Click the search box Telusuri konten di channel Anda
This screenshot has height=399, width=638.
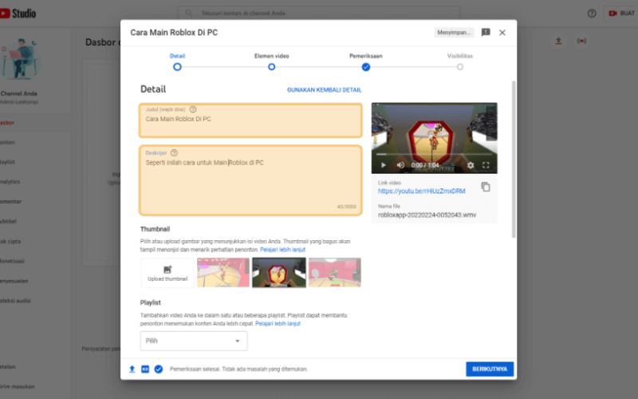[319, 13]
